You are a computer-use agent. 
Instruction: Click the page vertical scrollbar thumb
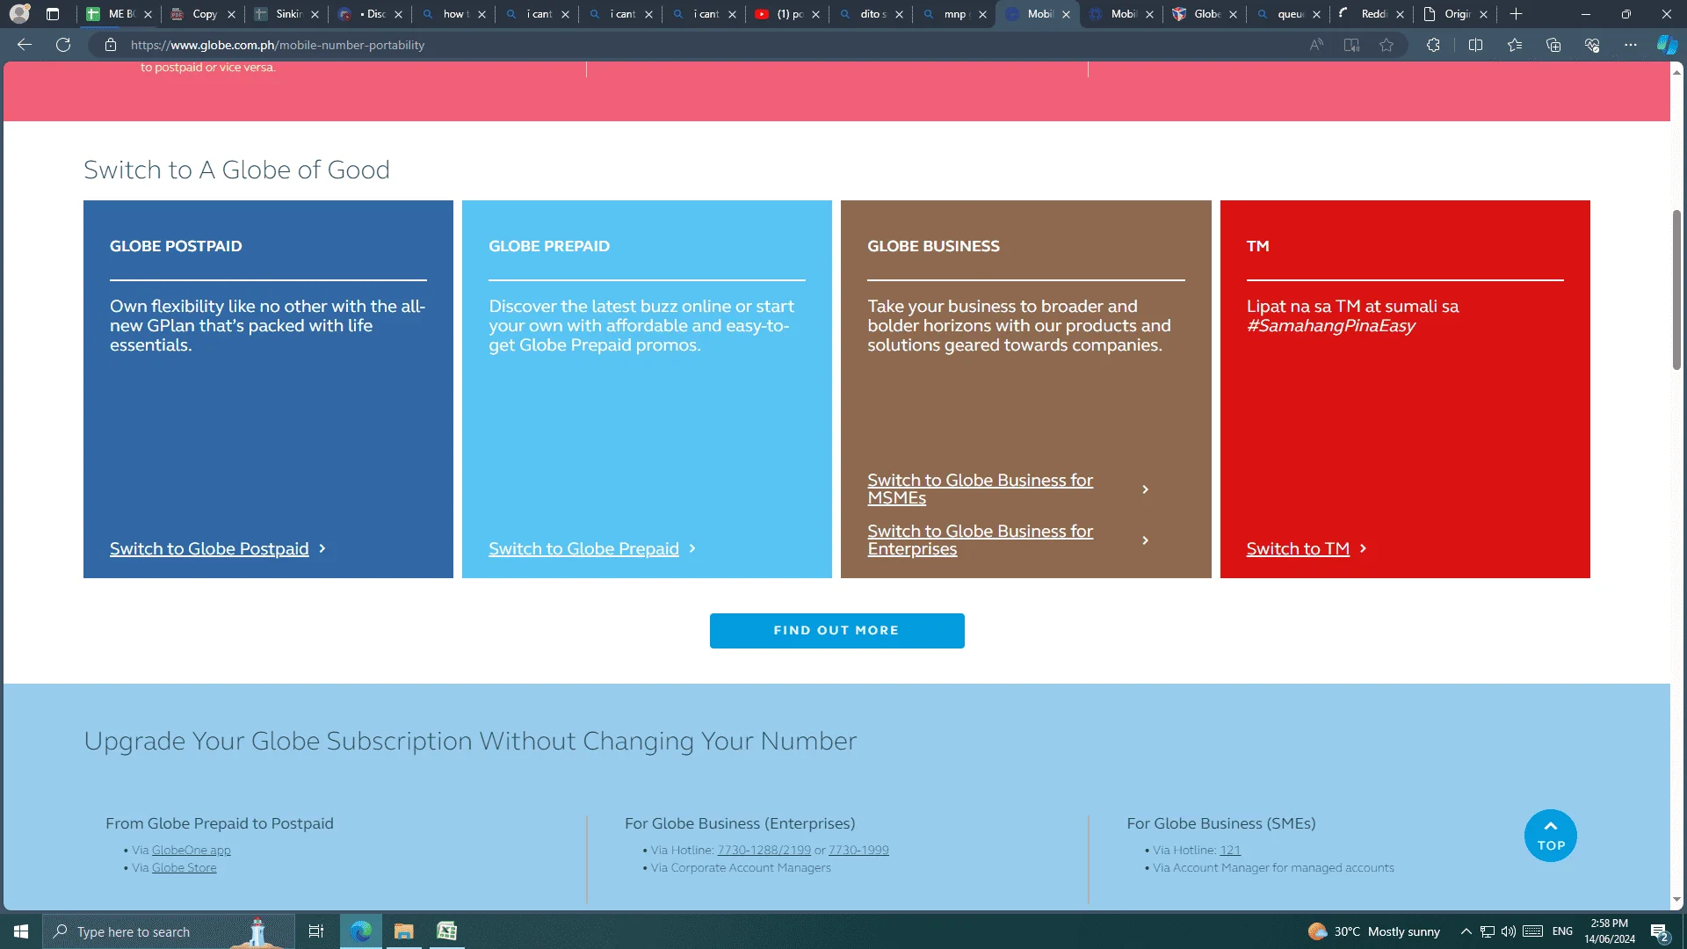coord(1676,290)
